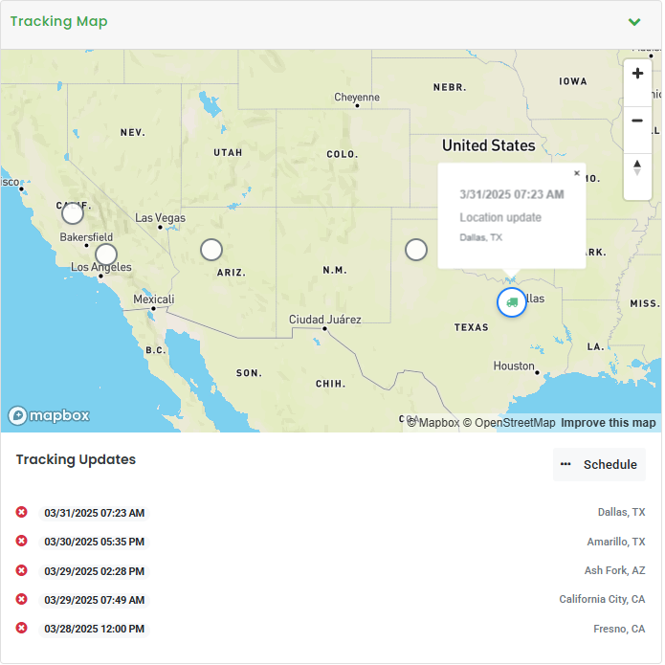Click the Fresno, CA location text

pos(619,629)
